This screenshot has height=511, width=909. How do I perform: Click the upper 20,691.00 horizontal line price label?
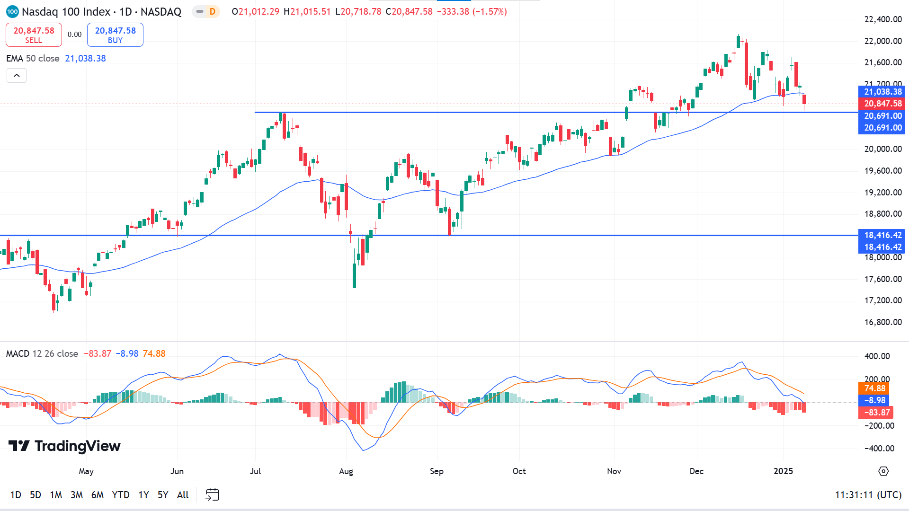pos(882,116)
